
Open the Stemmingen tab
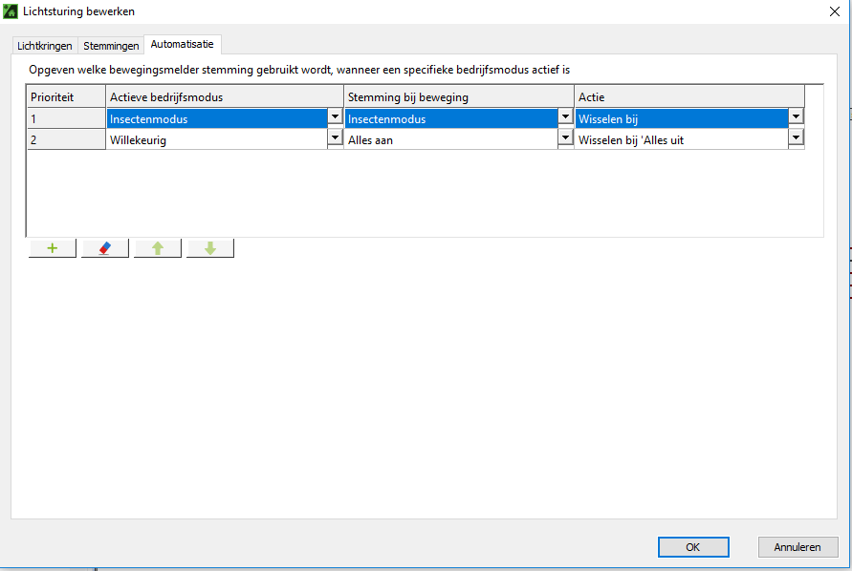111,46
